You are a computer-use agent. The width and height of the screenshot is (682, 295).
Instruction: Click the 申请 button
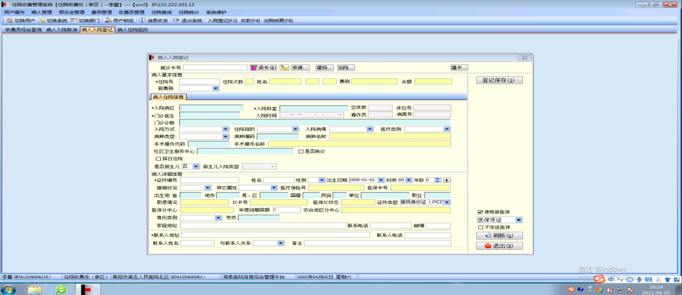[x=300, y=68]
